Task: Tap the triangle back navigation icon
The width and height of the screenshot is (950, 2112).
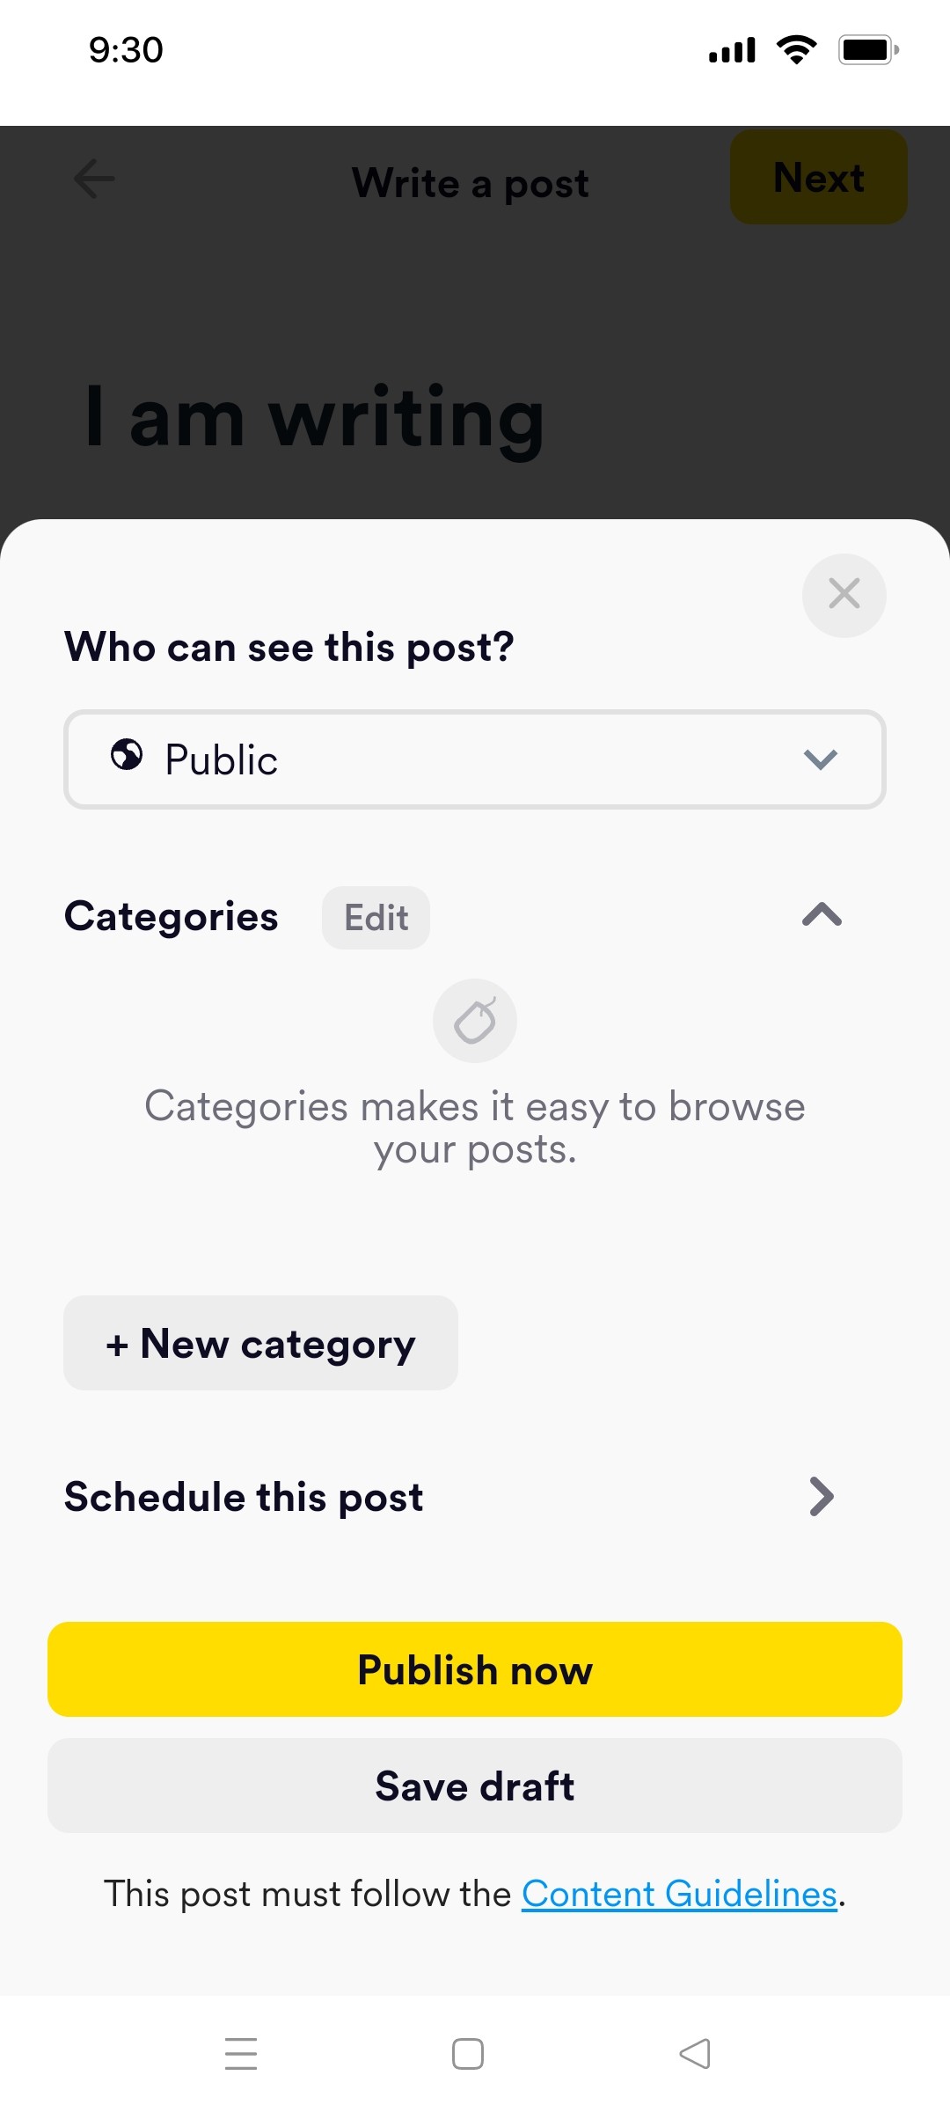Action: 695,2054
